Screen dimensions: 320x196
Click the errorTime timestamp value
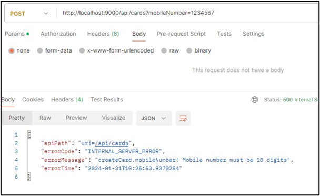[x=134, y=168]
